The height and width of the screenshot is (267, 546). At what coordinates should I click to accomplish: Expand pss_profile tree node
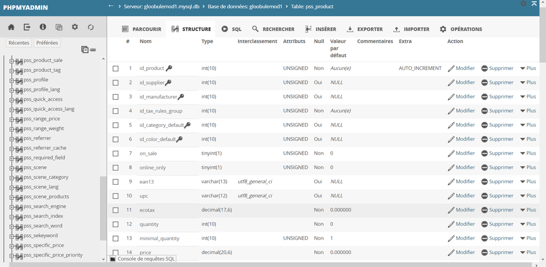(x=11, y=80)
